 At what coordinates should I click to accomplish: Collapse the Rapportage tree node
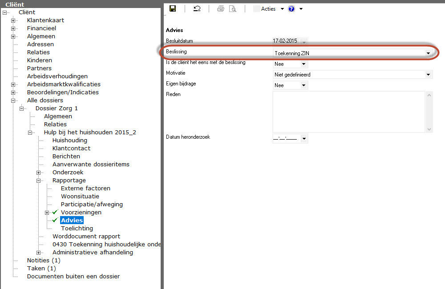pos(39,181)
